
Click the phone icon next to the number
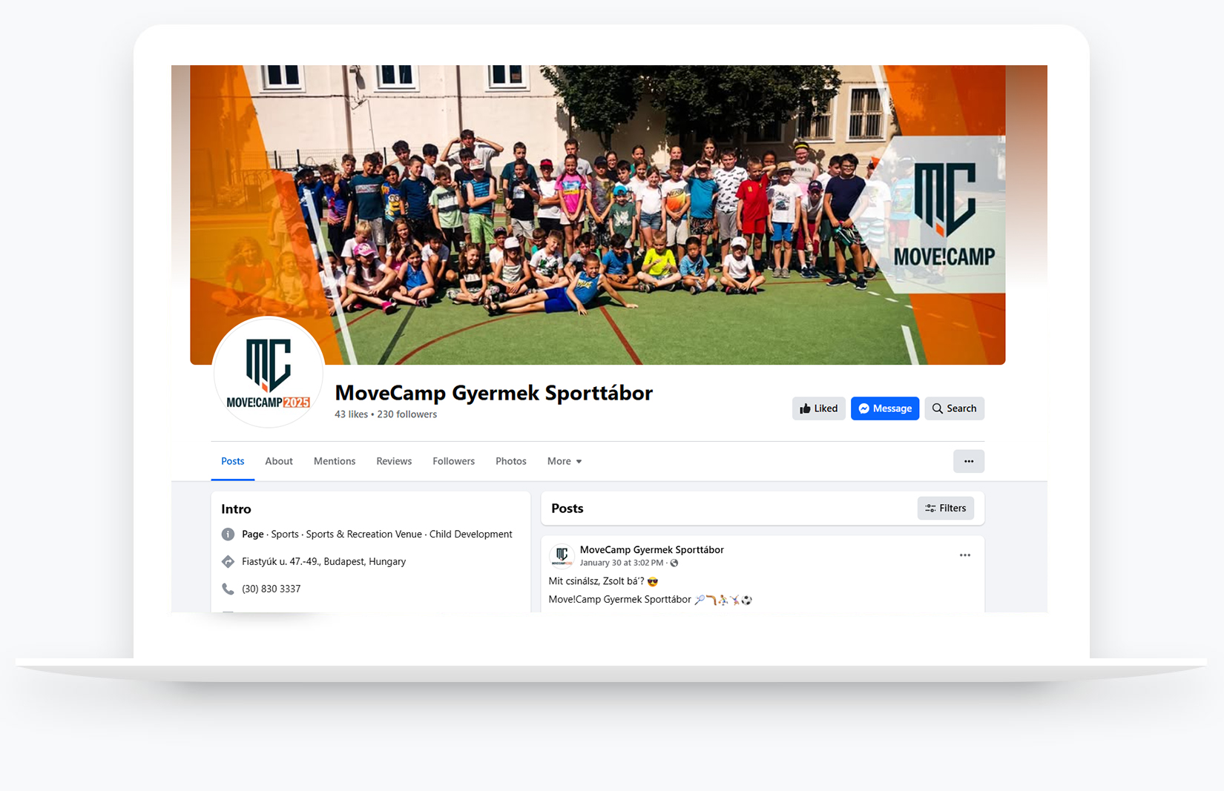pos(228,589)
